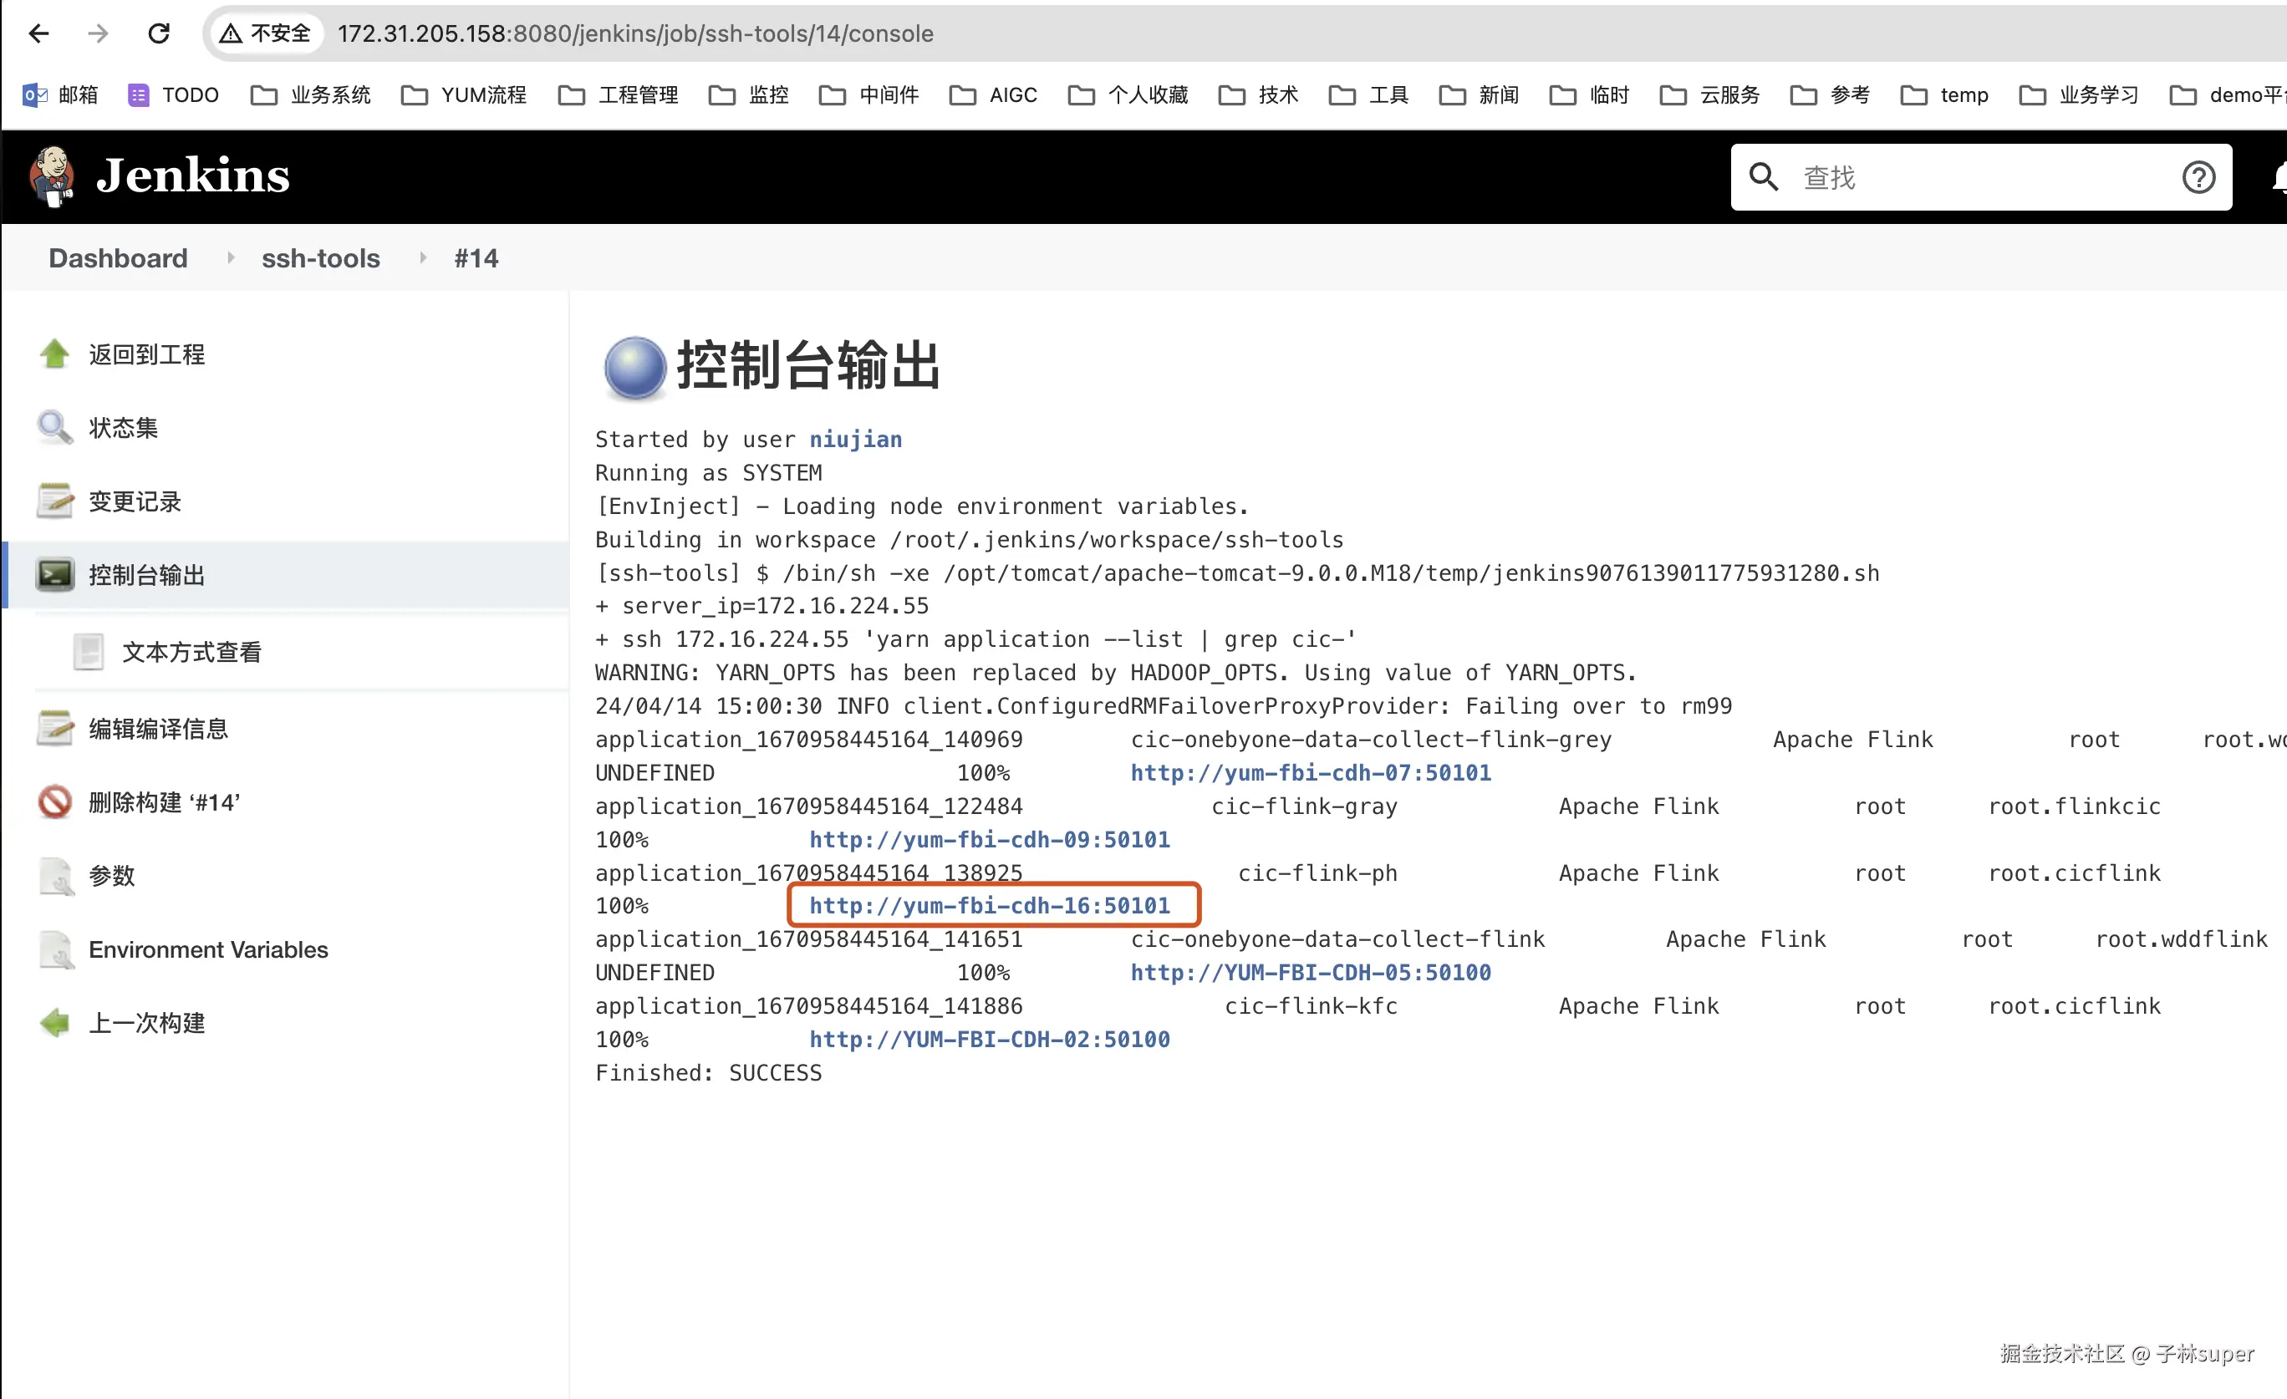Click the change log notepad icon
Screen dimensions: 2287x1399
coord(55,501)
